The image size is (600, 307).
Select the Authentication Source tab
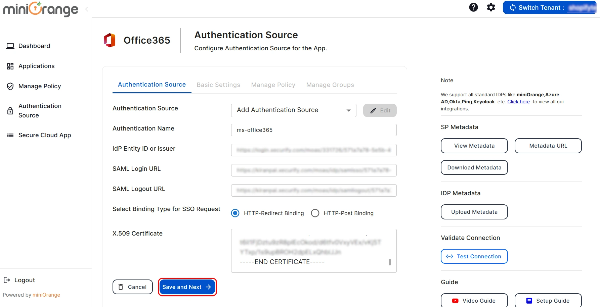[x=152, y=85]
